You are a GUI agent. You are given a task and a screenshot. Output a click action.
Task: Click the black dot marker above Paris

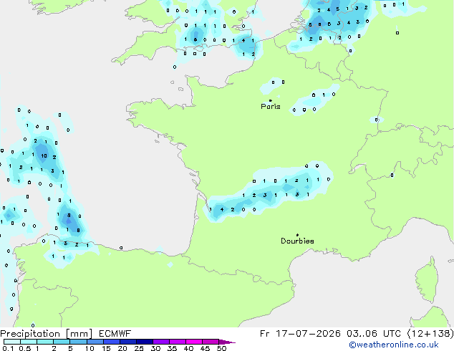271,100
